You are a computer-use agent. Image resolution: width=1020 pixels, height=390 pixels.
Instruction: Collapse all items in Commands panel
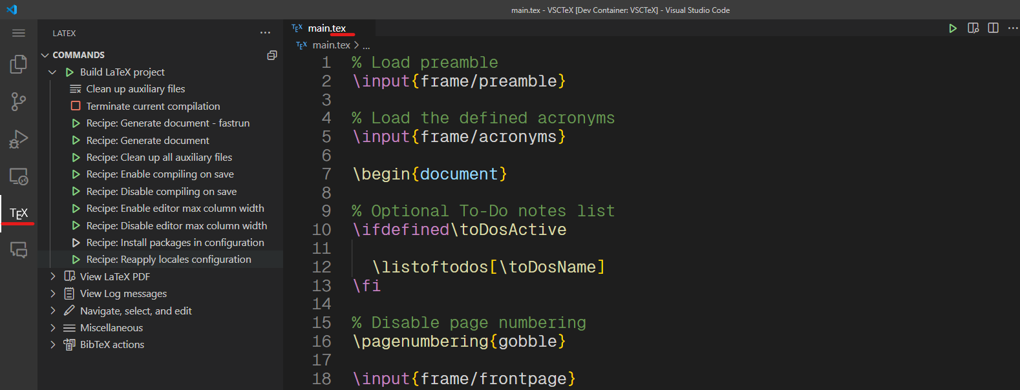pos(272,55)
